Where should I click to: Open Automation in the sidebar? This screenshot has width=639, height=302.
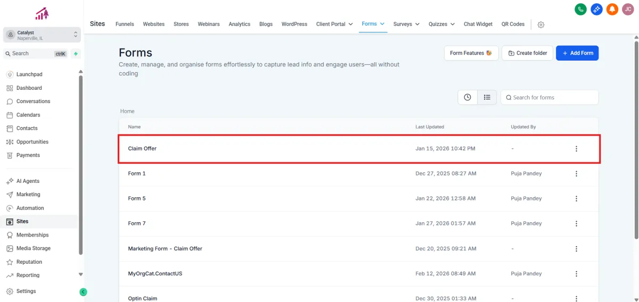coord(30,208)
